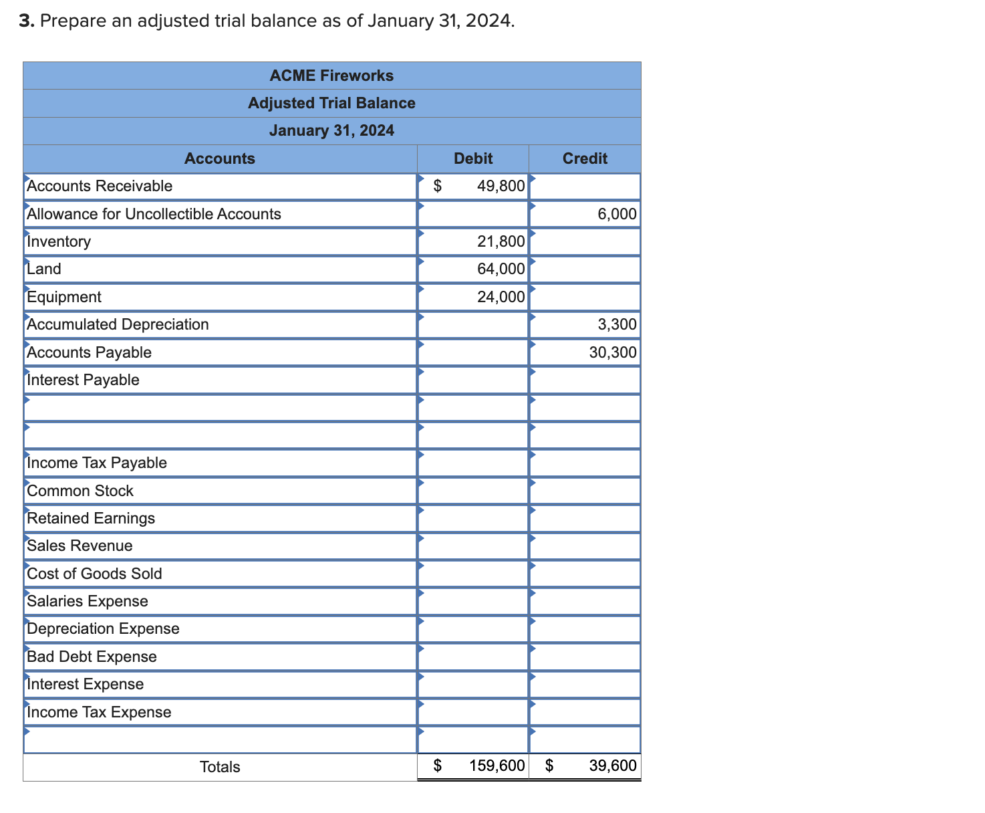
Task: Select the Accounts Payable credit cell showing 30,300
Action: (x=585, y=352)
